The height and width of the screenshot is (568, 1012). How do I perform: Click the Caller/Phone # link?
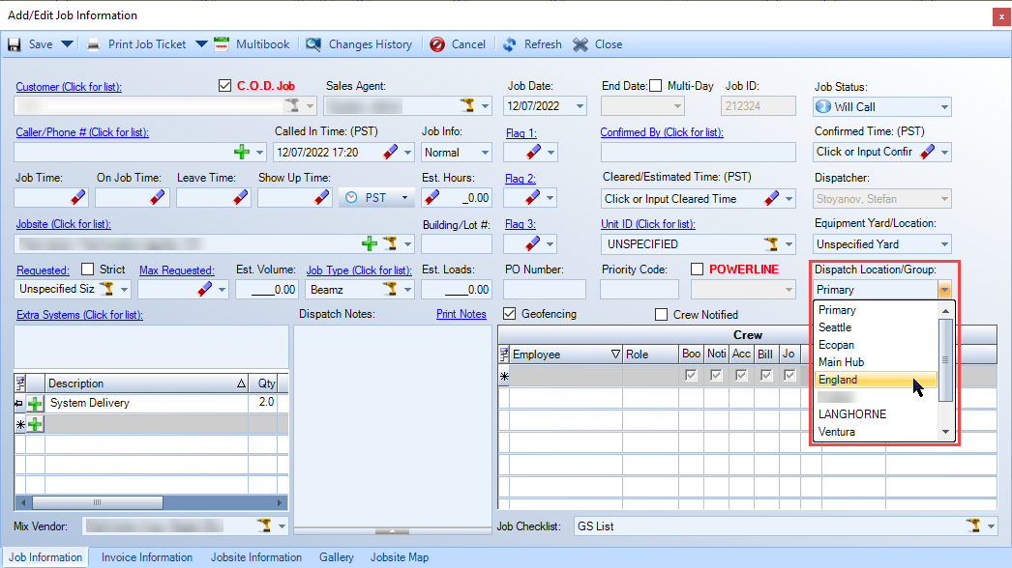82,132
